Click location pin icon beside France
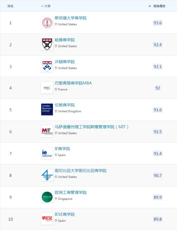The height and width of the screenshot is (230, 177). [56, 90]
